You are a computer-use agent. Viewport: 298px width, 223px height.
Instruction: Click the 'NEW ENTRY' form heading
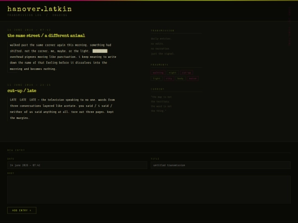pyautogui.click(x=16, y=150)
